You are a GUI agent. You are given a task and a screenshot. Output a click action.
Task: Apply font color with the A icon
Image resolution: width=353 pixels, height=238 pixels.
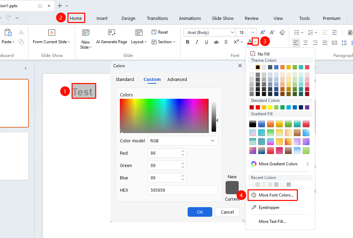pyautogui.click(x=250, y=42)
